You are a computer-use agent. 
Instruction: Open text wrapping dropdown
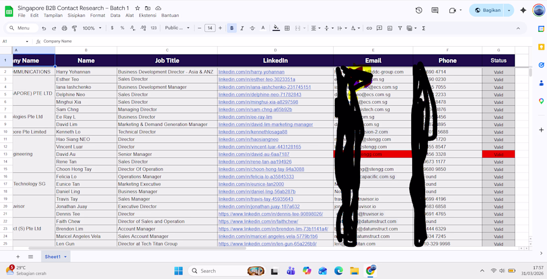pyautogui.click(x=342, y=28)
